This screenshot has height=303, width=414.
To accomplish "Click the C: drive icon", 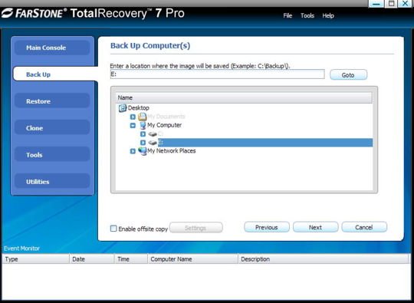I will (153, 134).
